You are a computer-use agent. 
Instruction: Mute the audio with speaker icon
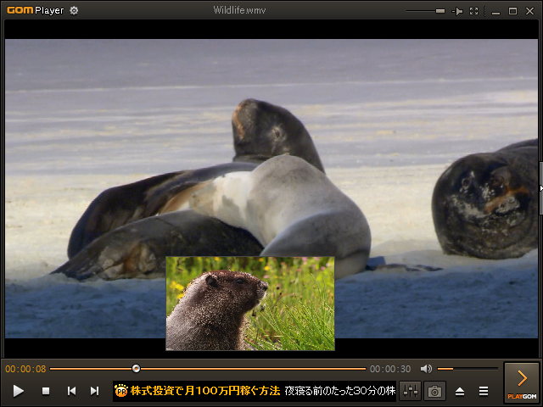[426, 369]
